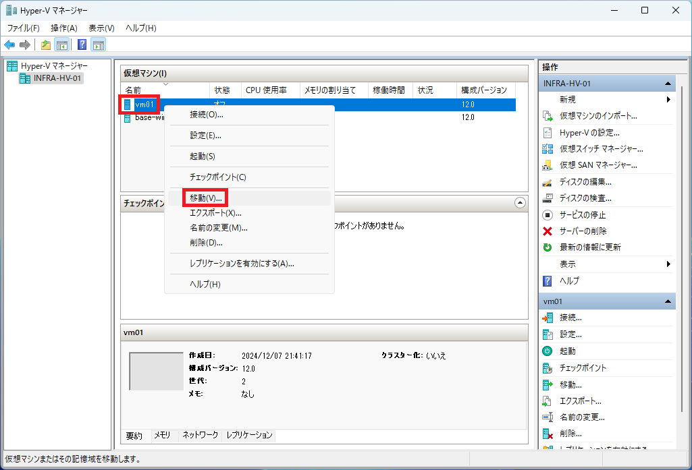Switch to the ネットワーク tab

point(201,435)
